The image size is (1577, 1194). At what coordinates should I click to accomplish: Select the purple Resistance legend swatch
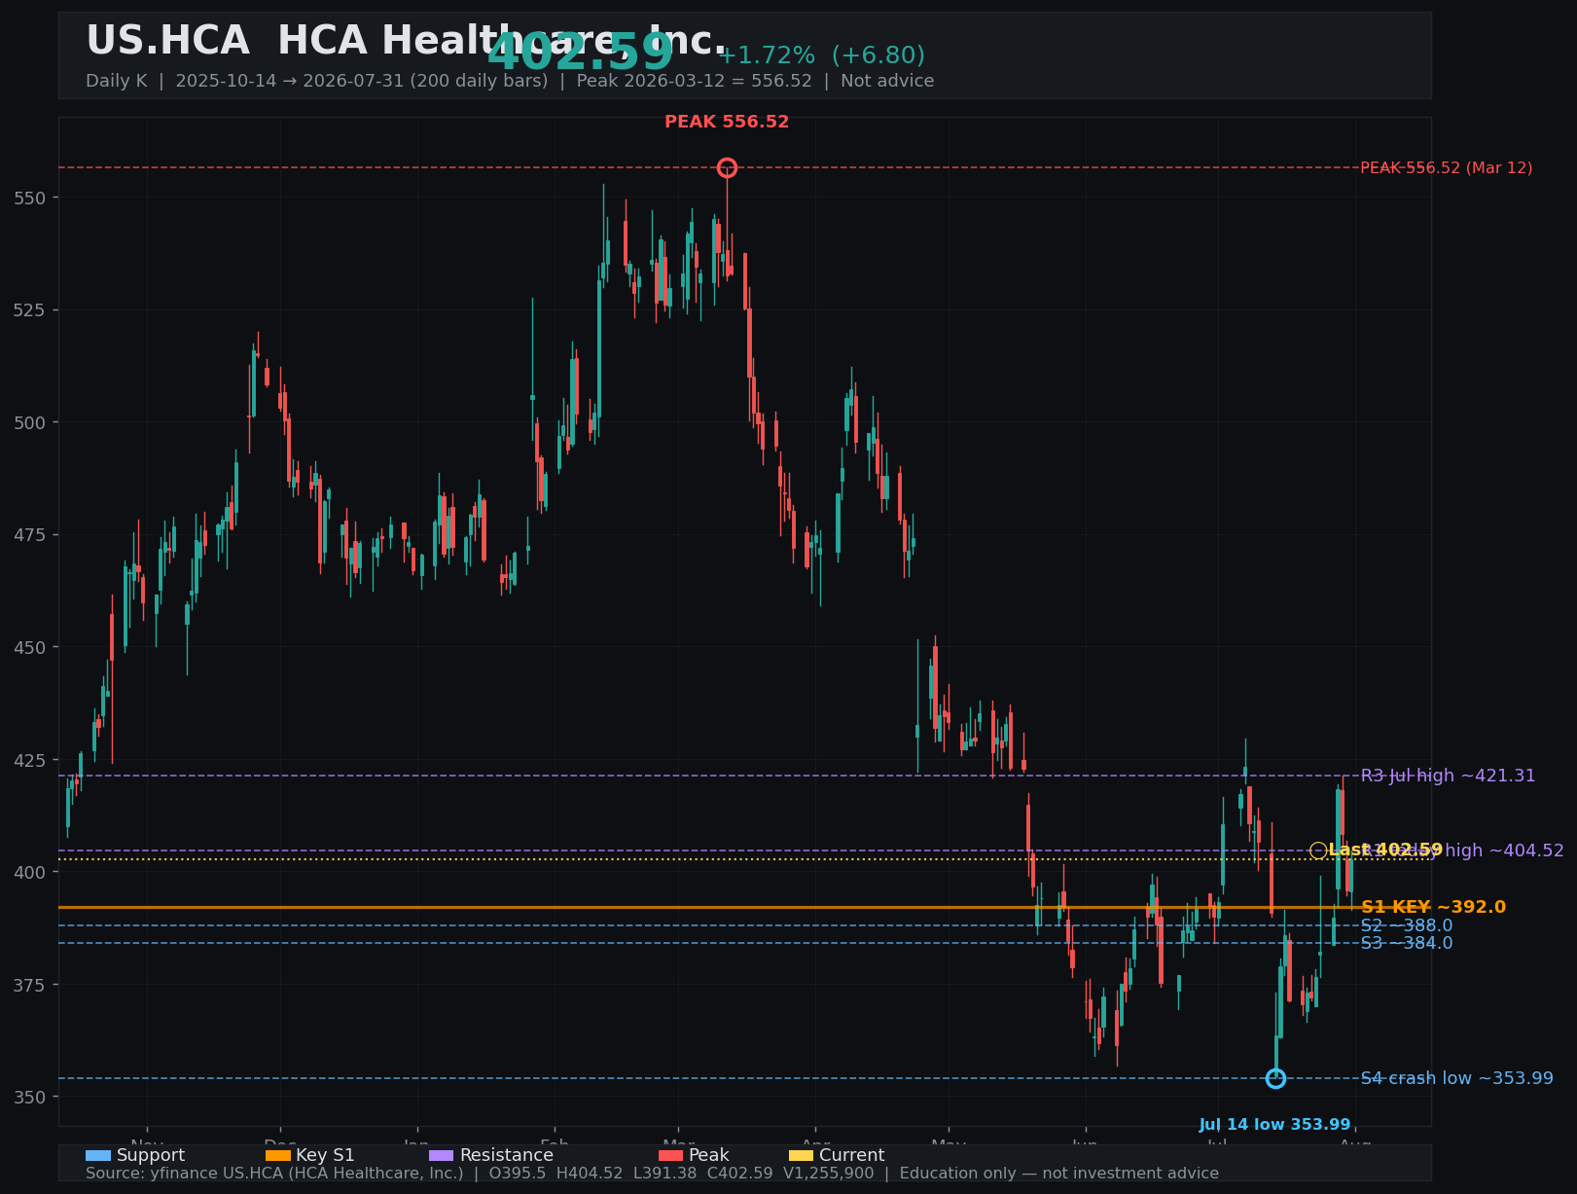pyautogui.click(x=442, y=1155)
